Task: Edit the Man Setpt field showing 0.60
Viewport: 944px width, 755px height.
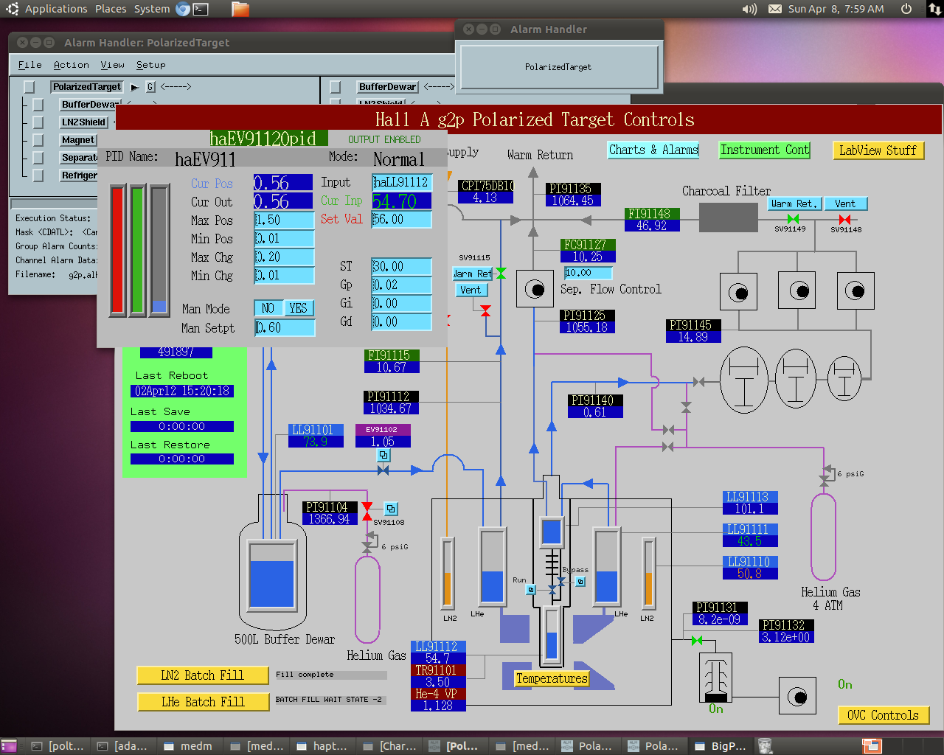Action: tap(285, 328)
